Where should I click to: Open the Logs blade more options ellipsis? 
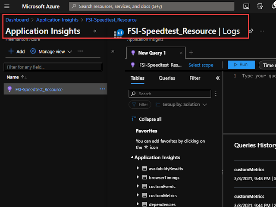[x=262, y=31]
